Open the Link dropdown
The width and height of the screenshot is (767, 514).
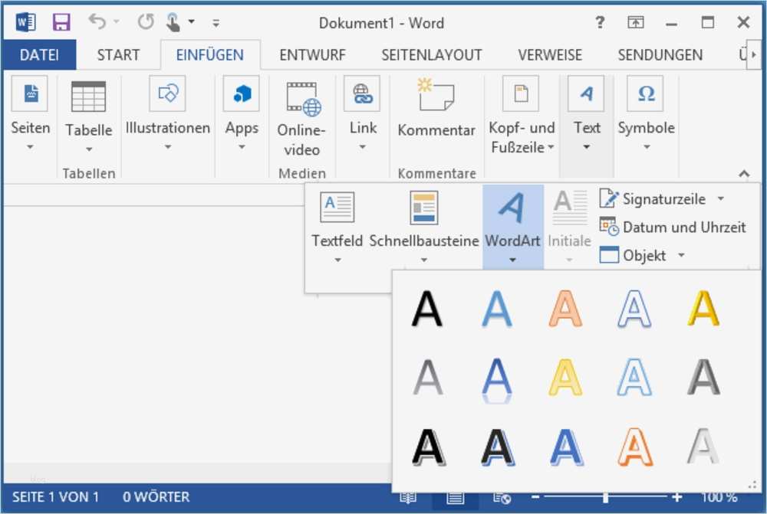pyautogui.click(x=363, y=114)
